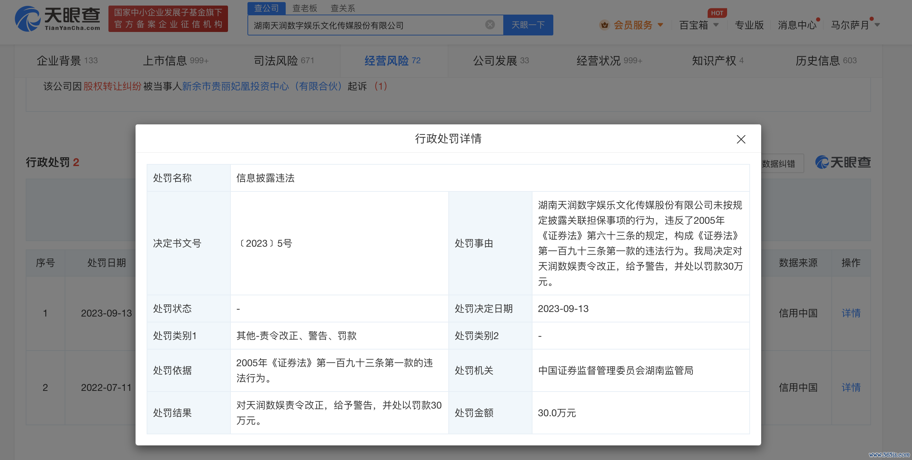This screenshot has height=460, width=912.
Task: Click 信用中国 in the first row
Action: (x=798, y=313)
